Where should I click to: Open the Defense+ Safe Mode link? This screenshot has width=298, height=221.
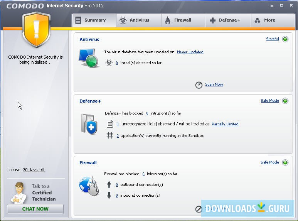click(270, 100)
